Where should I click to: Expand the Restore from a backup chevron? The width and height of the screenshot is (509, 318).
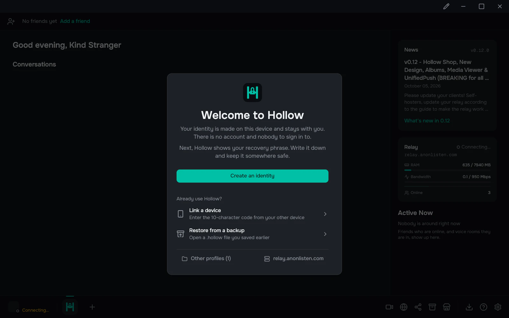325,234
